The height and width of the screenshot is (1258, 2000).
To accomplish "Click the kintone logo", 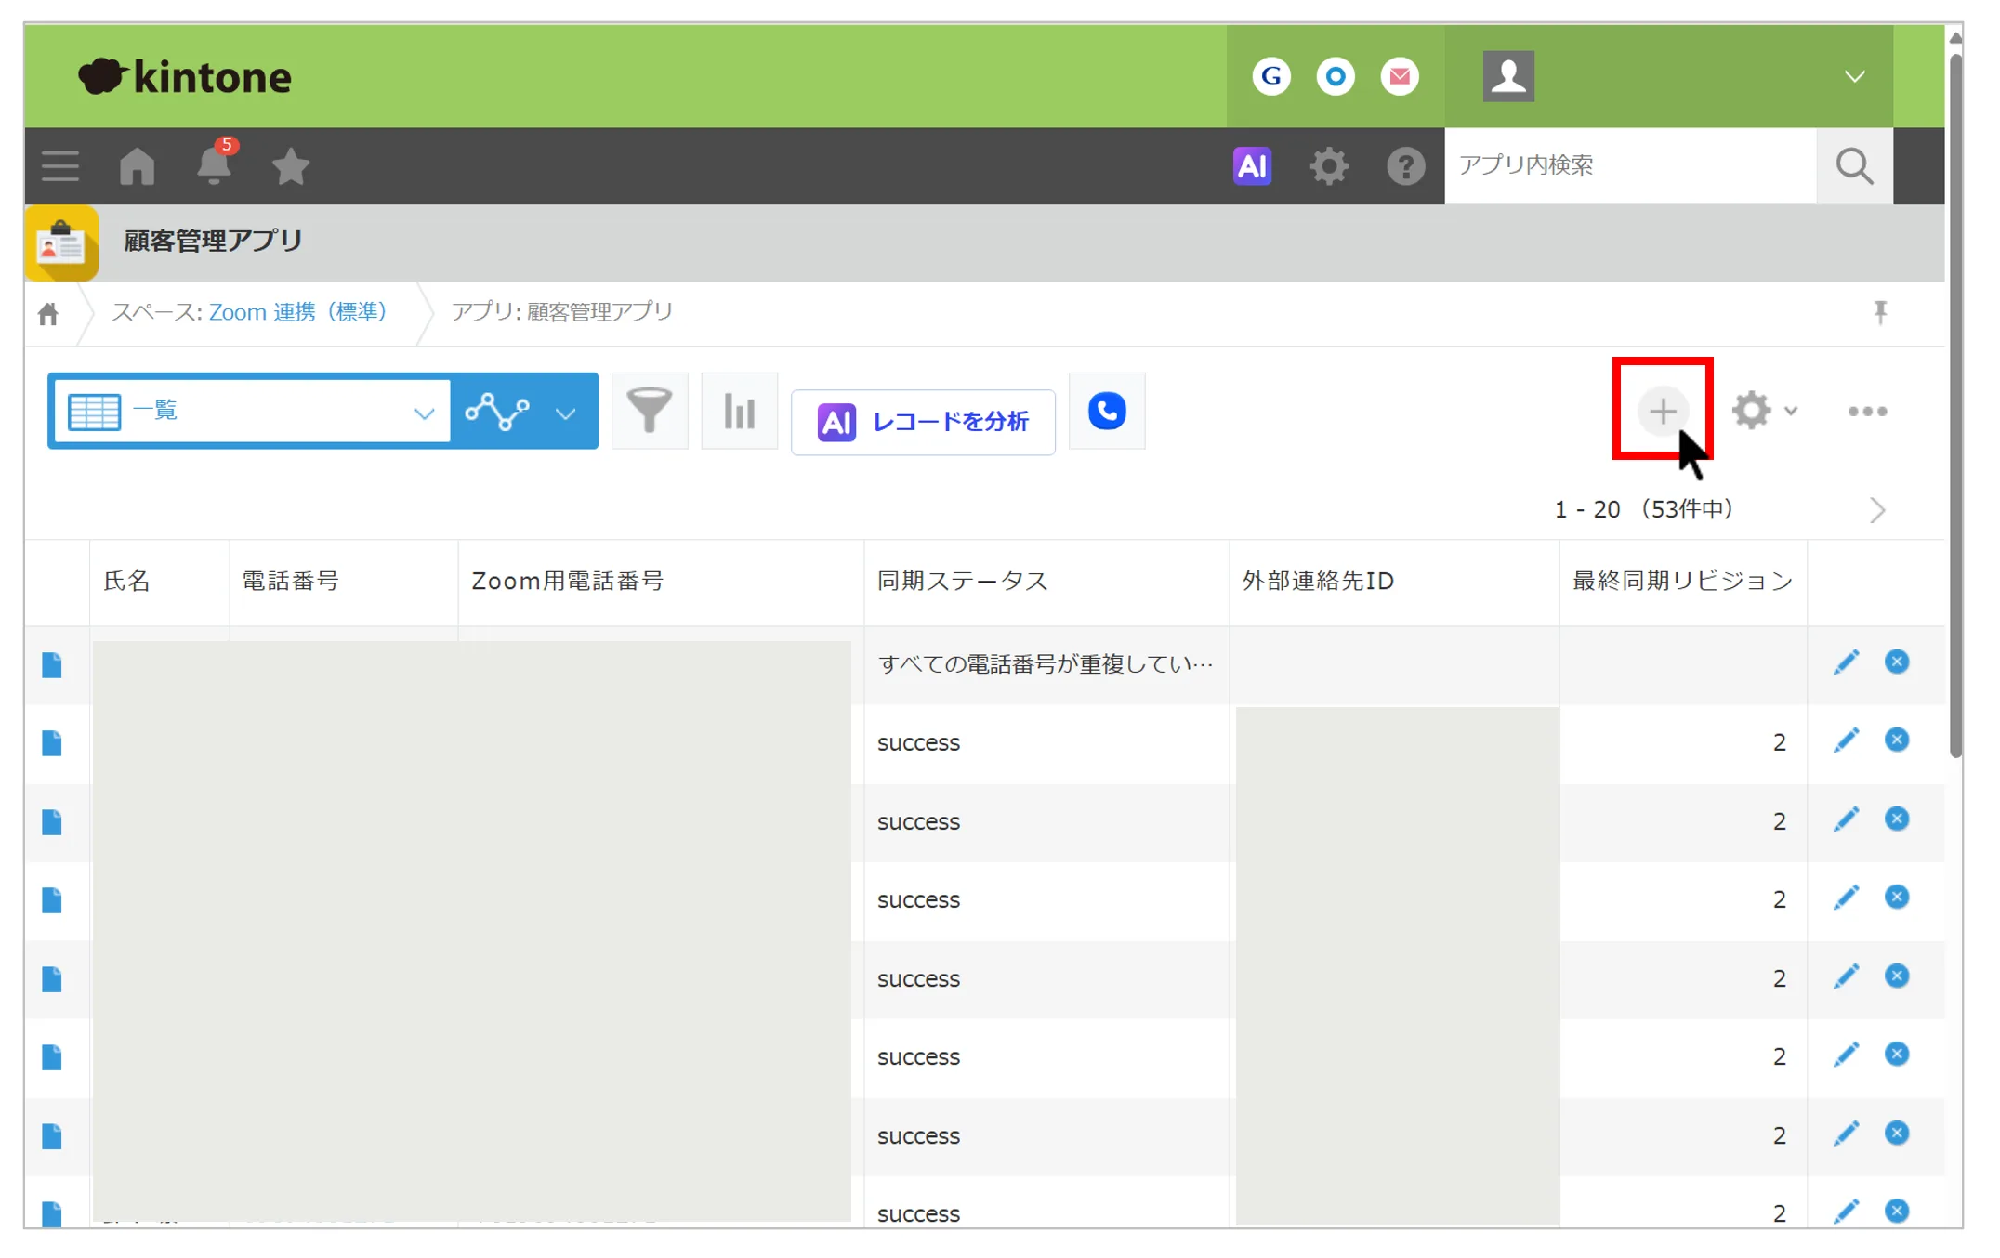I will pos(185,76).
